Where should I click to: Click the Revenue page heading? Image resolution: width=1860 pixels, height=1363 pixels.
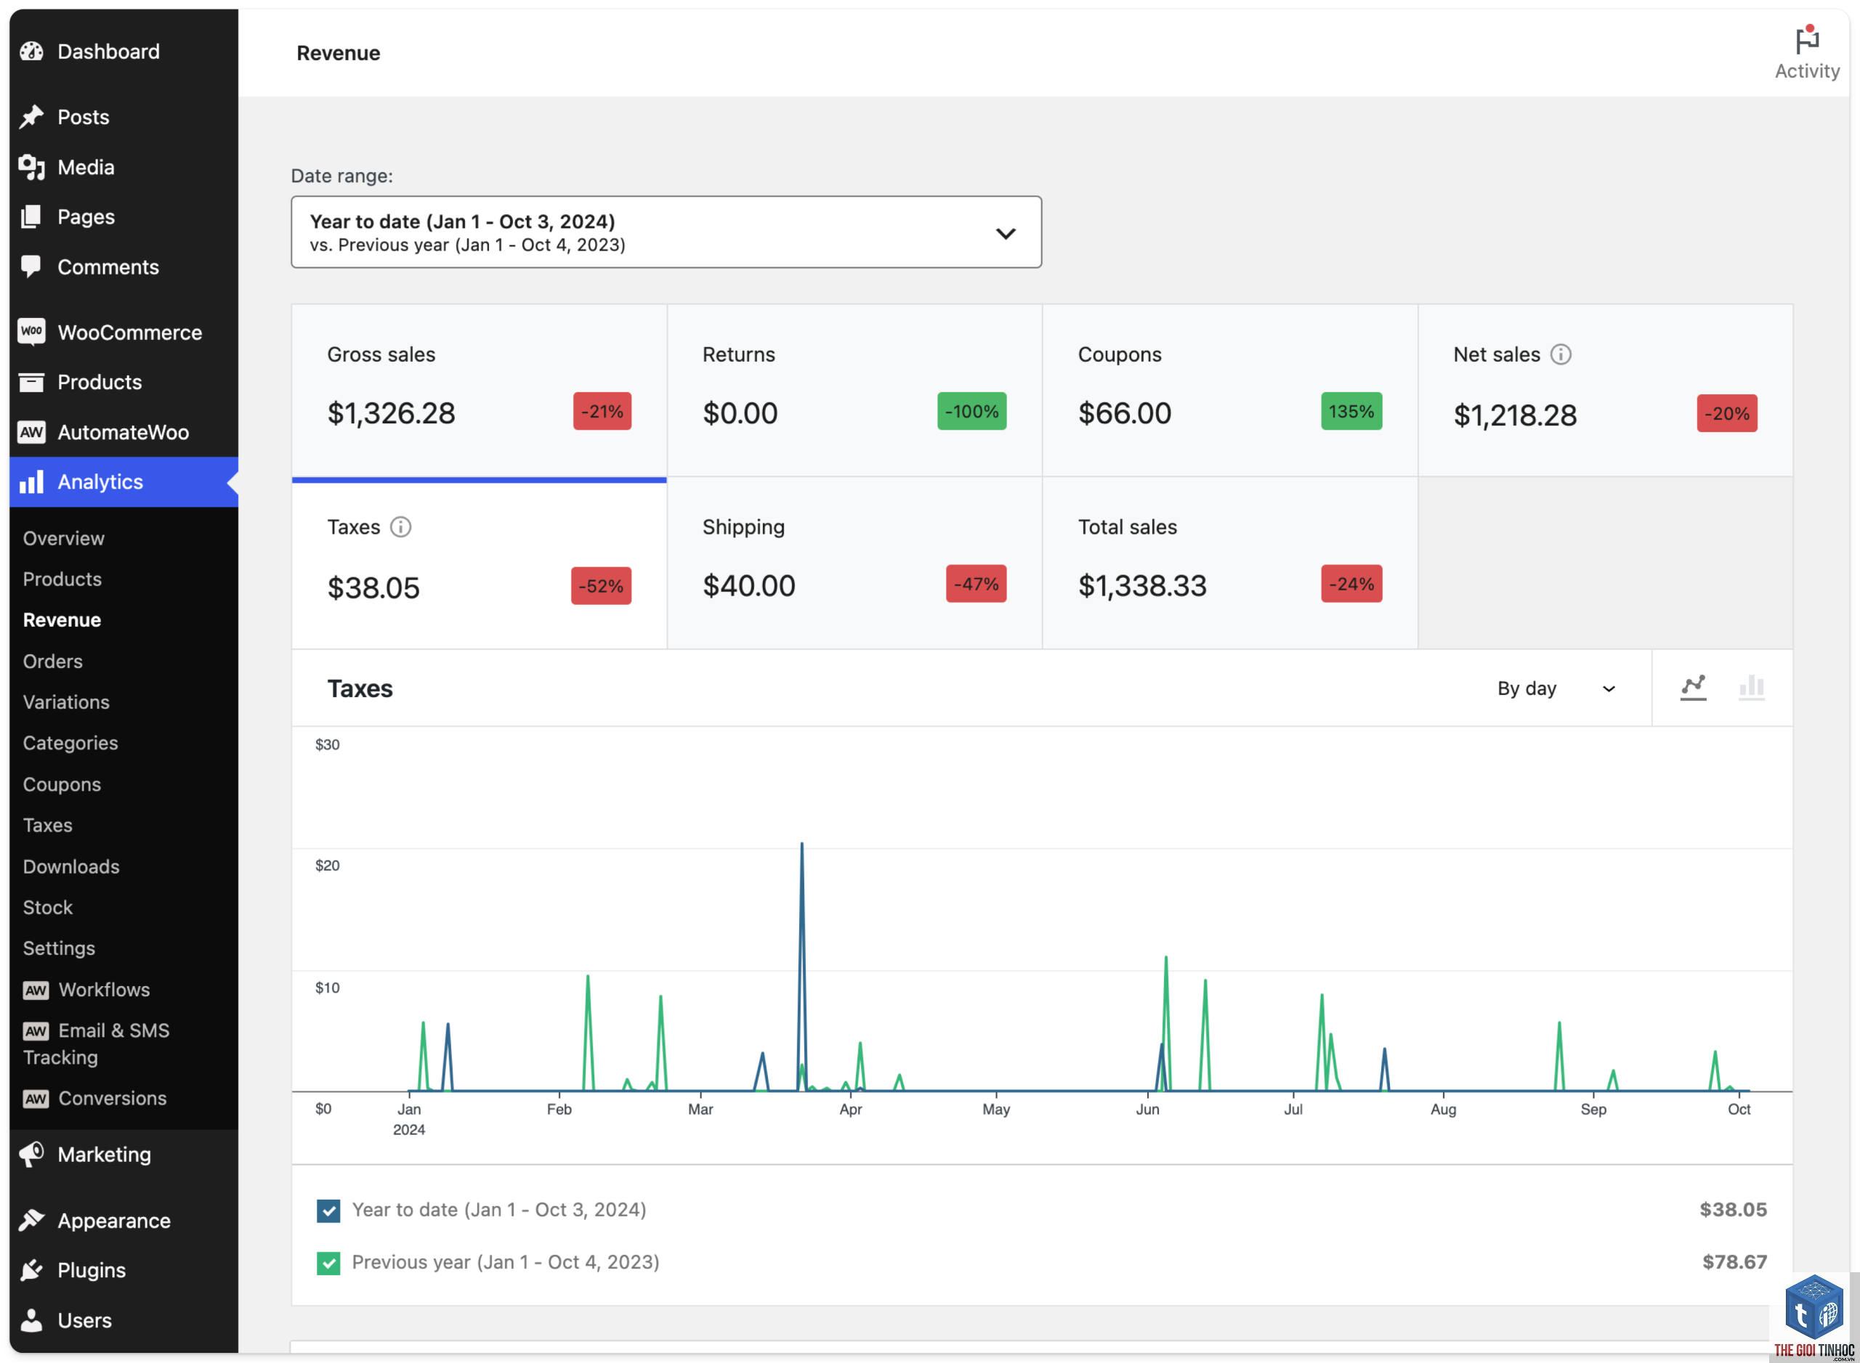coord(339,53)
